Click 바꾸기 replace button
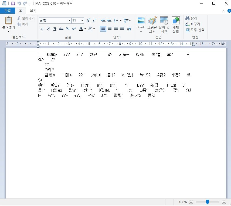The image size is (231, 206). (193, 24)
